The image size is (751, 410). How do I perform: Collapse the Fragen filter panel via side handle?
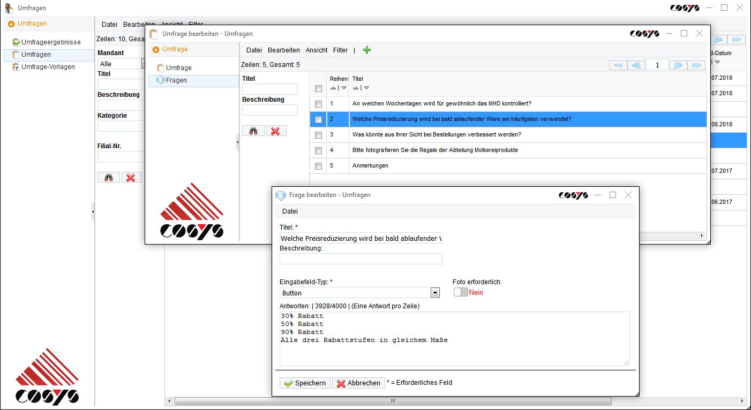237,142
